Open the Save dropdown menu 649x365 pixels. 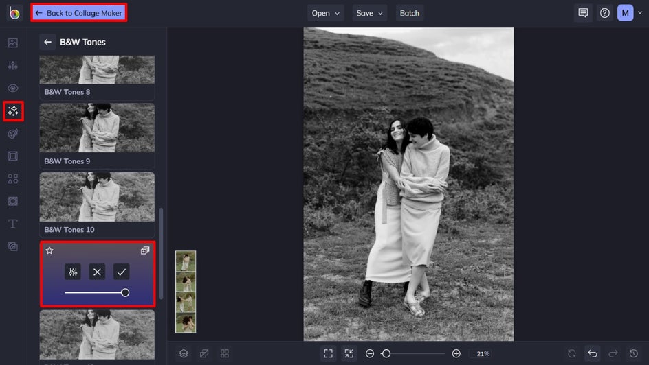(369, 13)
